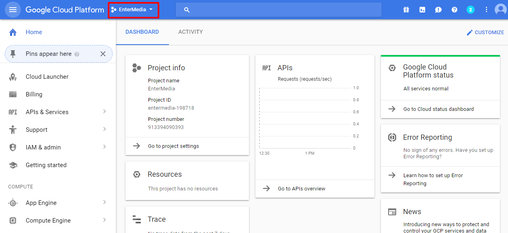Image resolution: width=508 pixels, height=233 pixels.
Task: Click the project ID entermedia-198718
Action: click(171, 108)
